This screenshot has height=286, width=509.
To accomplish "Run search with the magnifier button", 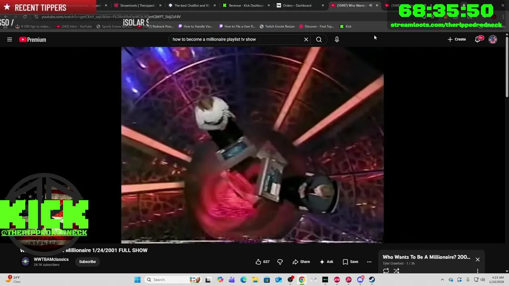I will (x=319, y=39).
